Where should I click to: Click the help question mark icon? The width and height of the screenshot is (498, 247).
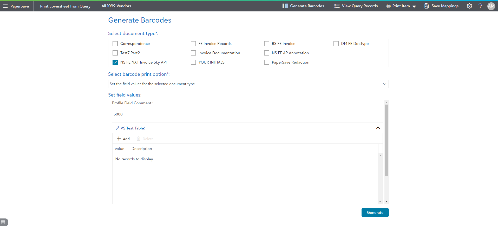click(480, 6)
